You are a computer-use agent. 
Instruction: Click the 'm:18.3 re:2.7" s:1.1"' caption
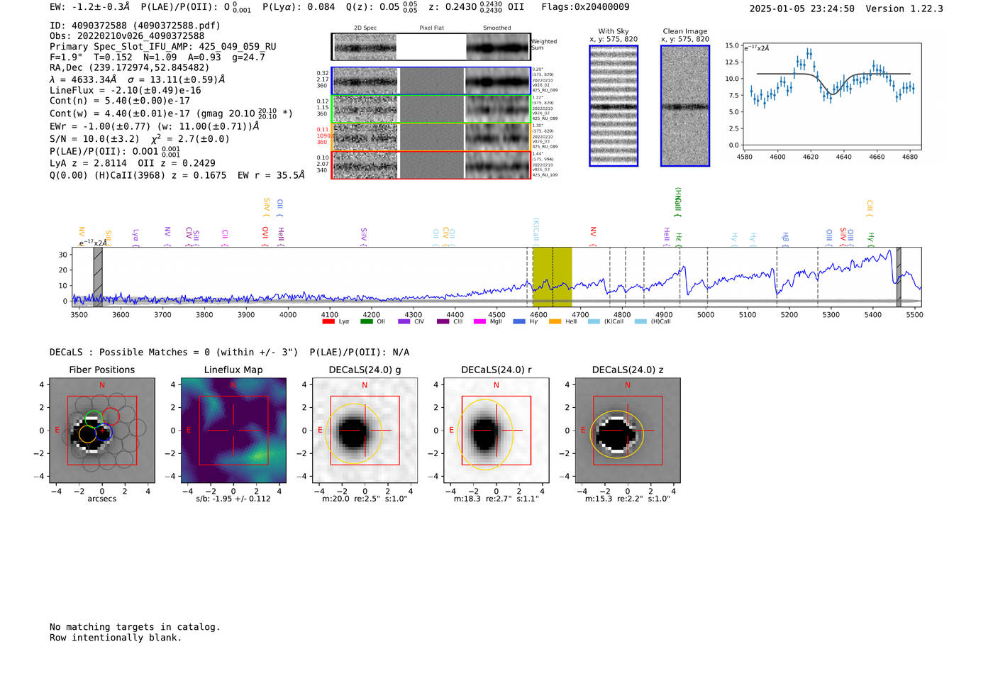tap(496, 499)
